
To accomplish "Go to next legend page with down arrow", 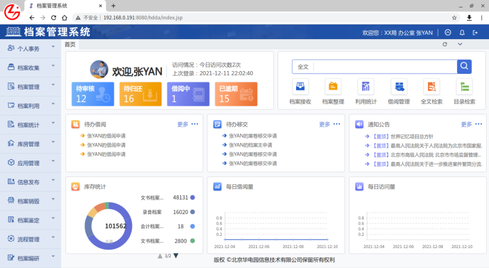I will (x=176, y=256).
